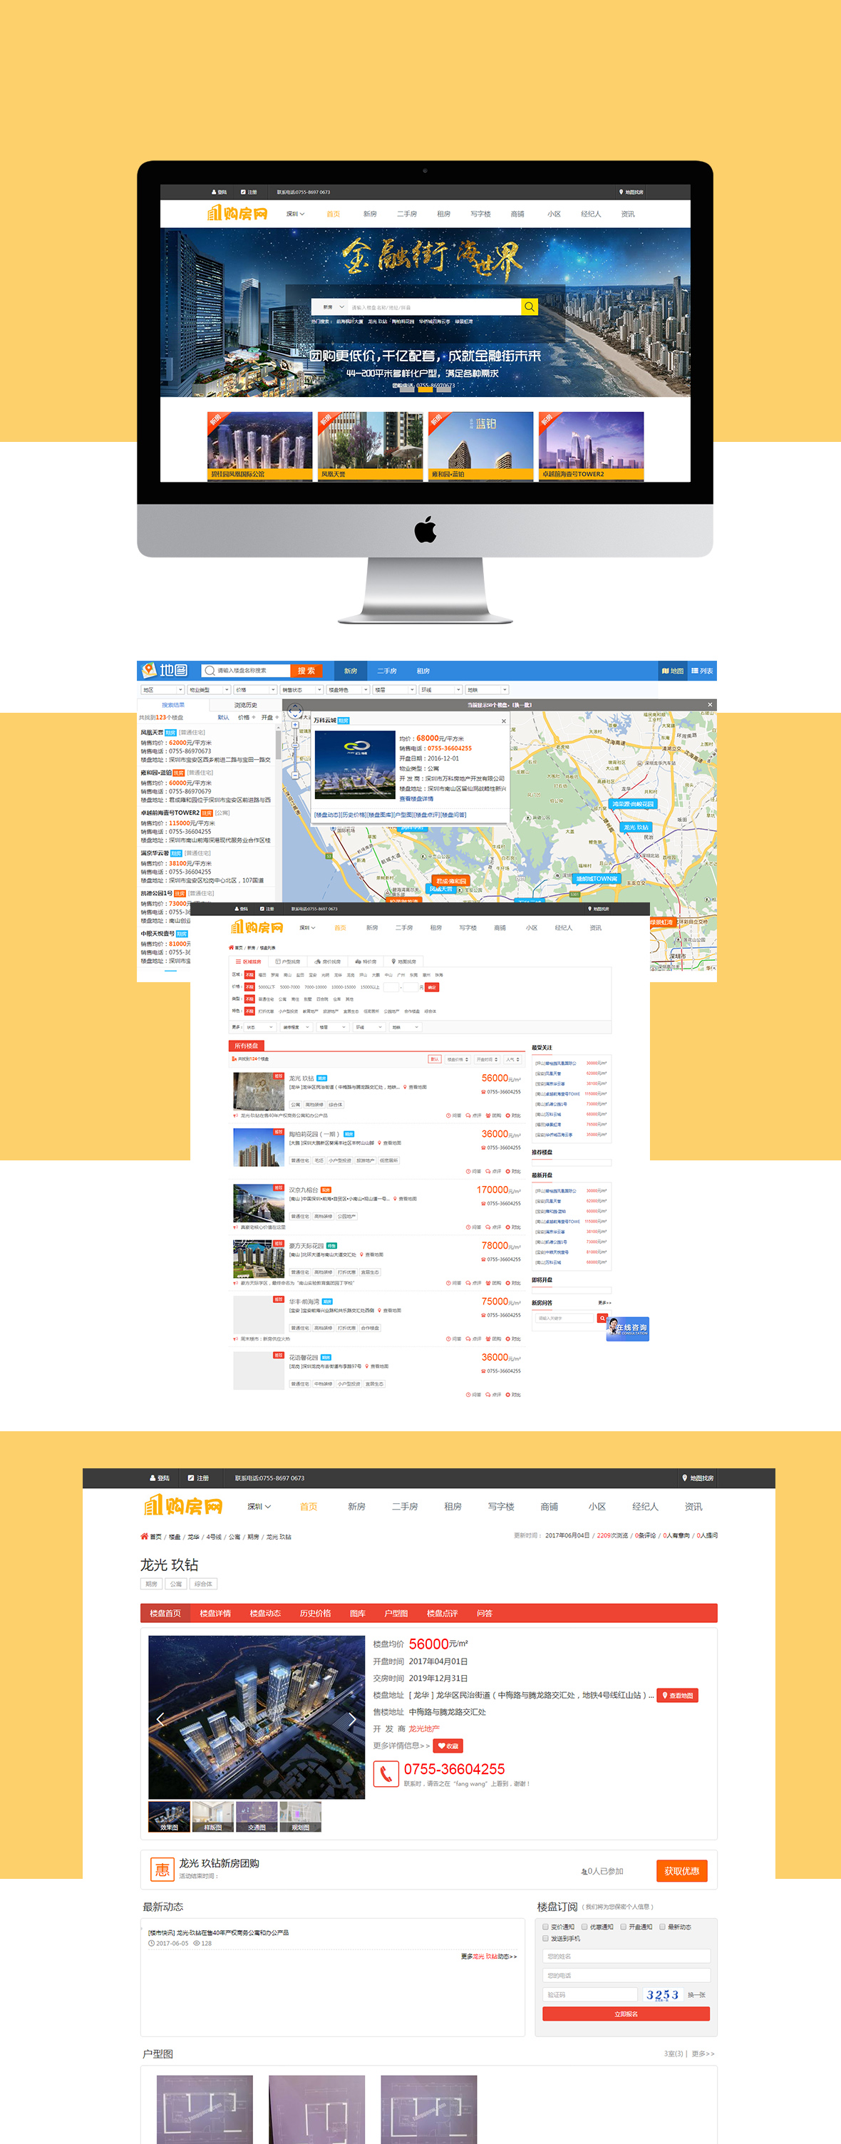The height and width of the screenshot is (2144, 841).
Task: Open the 浏览历史 tab in map sidebar
Action: (x=245, y=705)
